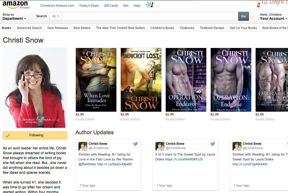Click the snowflake music note icon

pyautogui.click(x=150, y=5)
